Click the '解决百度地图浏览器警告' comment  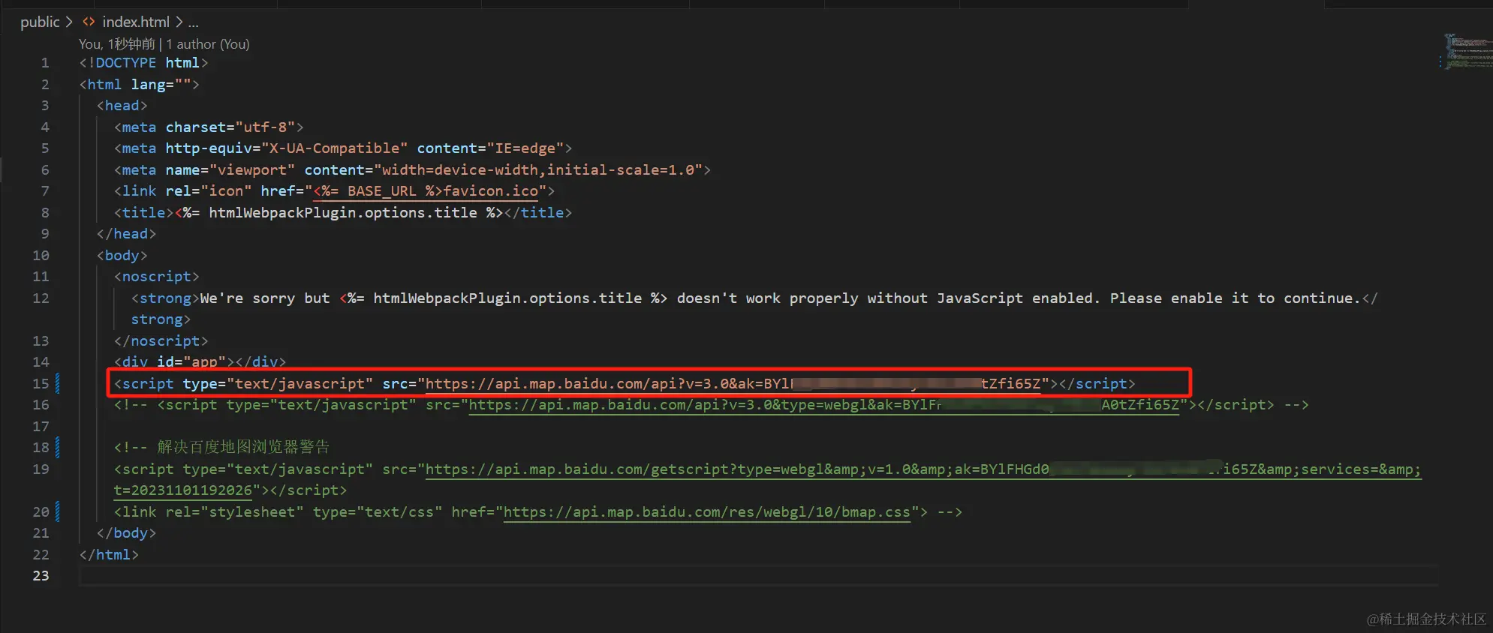pos(243,448)
